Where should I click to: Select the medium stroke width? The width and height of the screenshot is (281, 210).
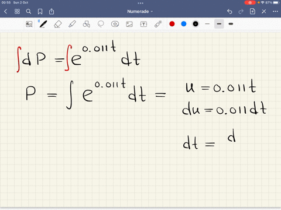point(219,24)
